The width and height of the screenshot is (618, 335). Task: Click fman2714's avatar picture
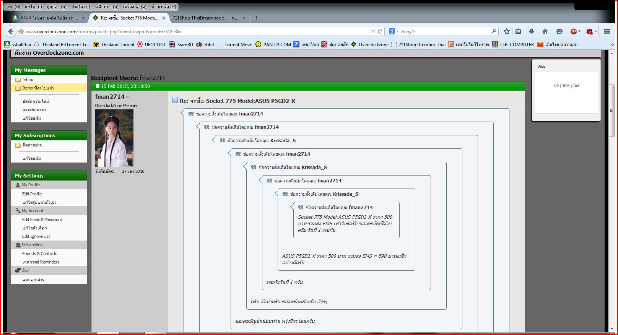pos(114,138)
